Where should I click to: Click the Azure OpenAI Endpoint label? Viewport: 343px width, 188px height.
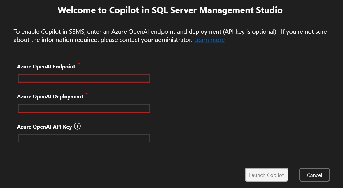pos(46,66)
